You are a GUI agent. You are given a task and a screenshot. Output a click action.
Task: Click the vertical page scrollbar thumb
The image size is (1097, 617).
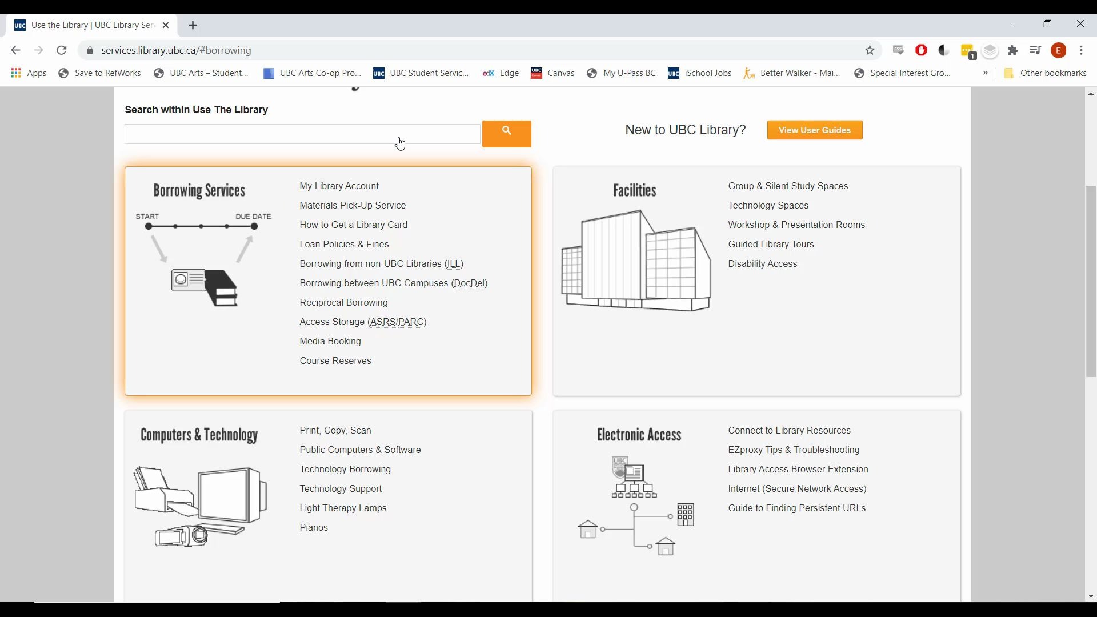click(x=1091, y=281)
